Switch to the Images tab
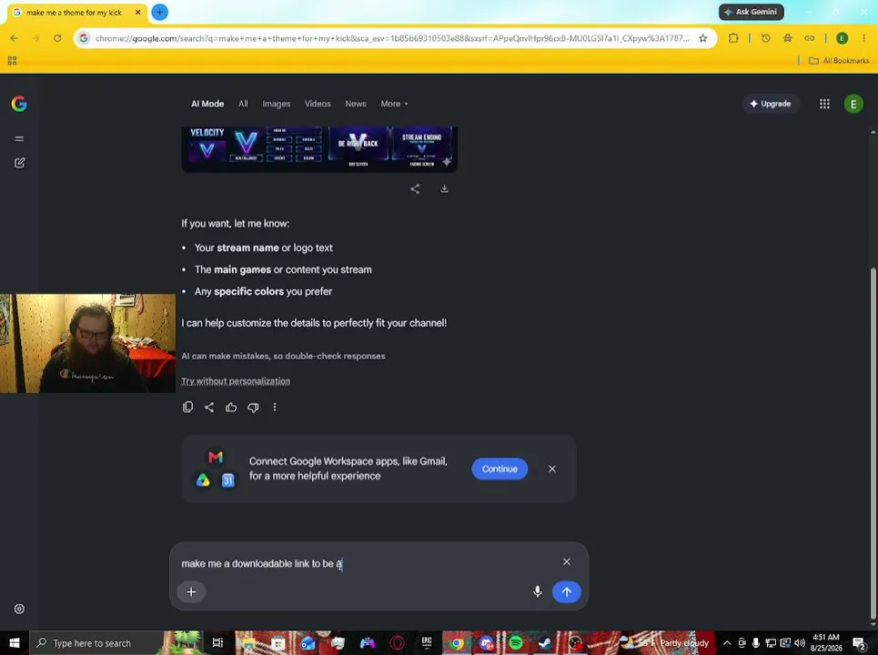 click(x=276, y=104)
